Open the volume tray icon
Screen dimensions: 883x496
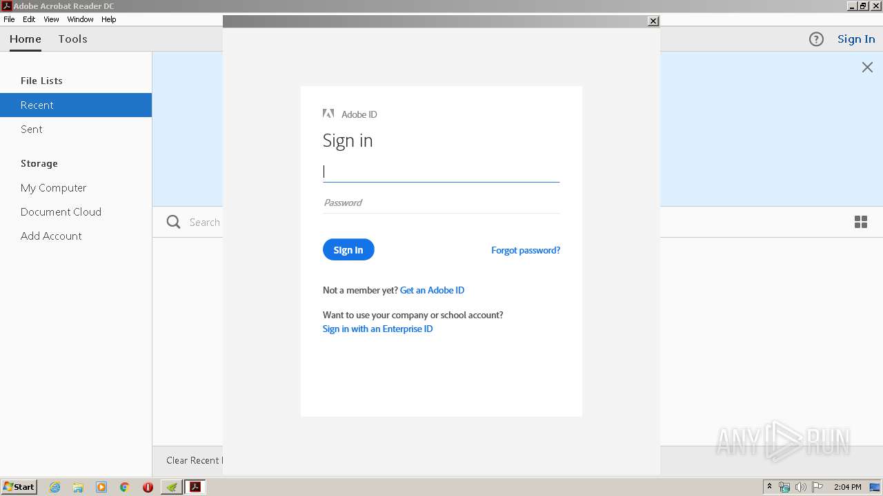click(x=800, y=487)
